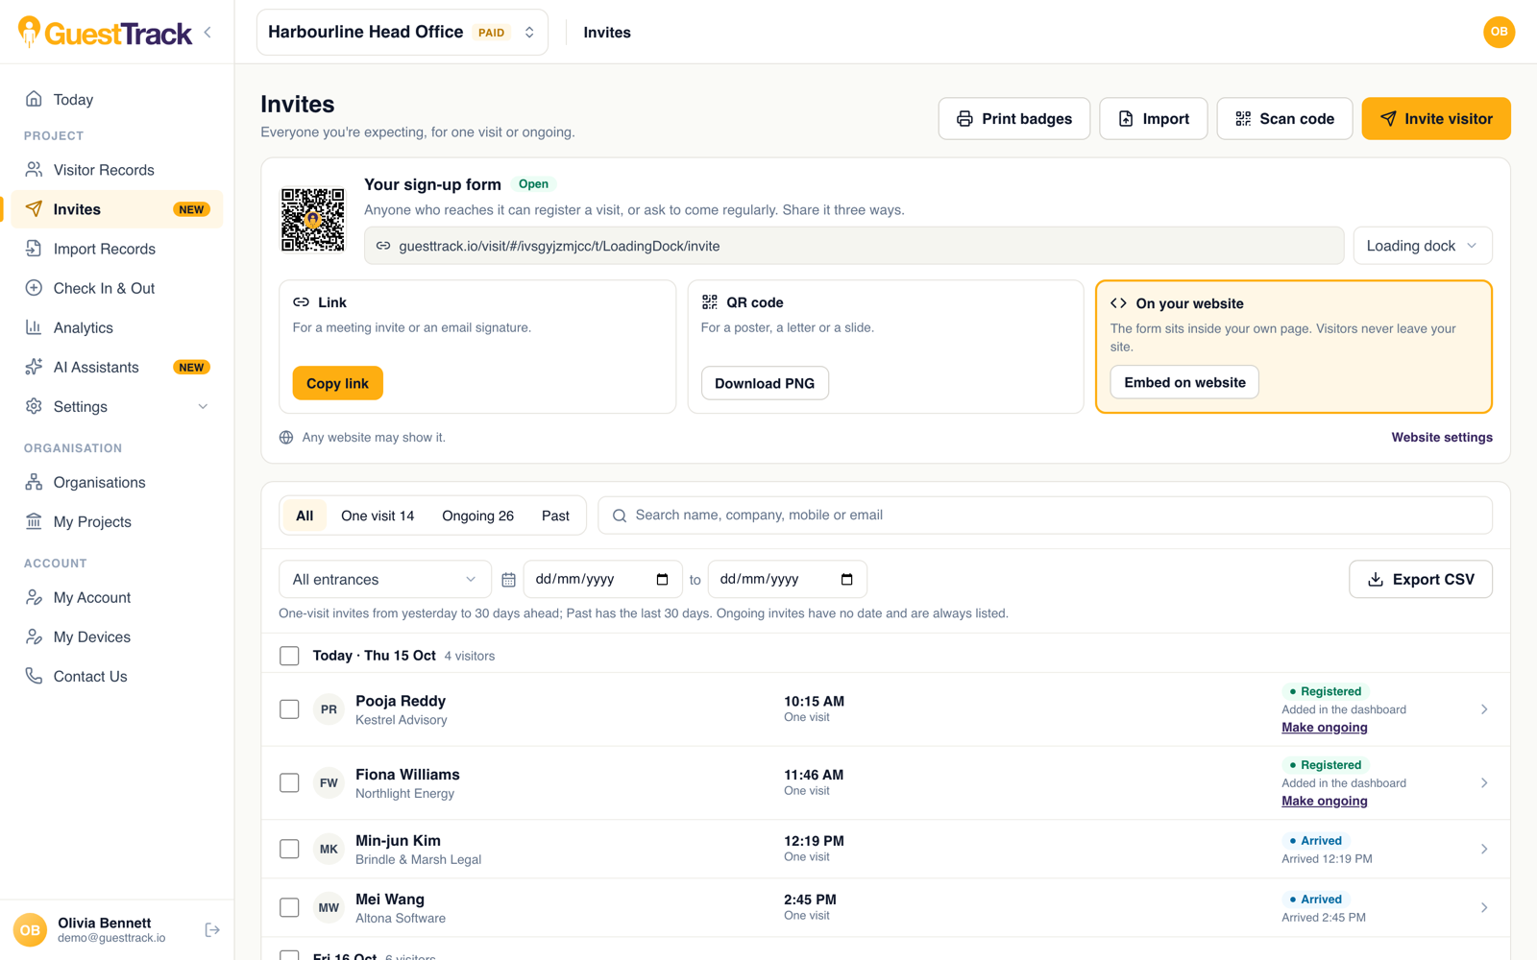This screenshot has width=1537, height=960.
Task: Click the log out icon beside Olivia Bennett
Action: tap(212, 929)
